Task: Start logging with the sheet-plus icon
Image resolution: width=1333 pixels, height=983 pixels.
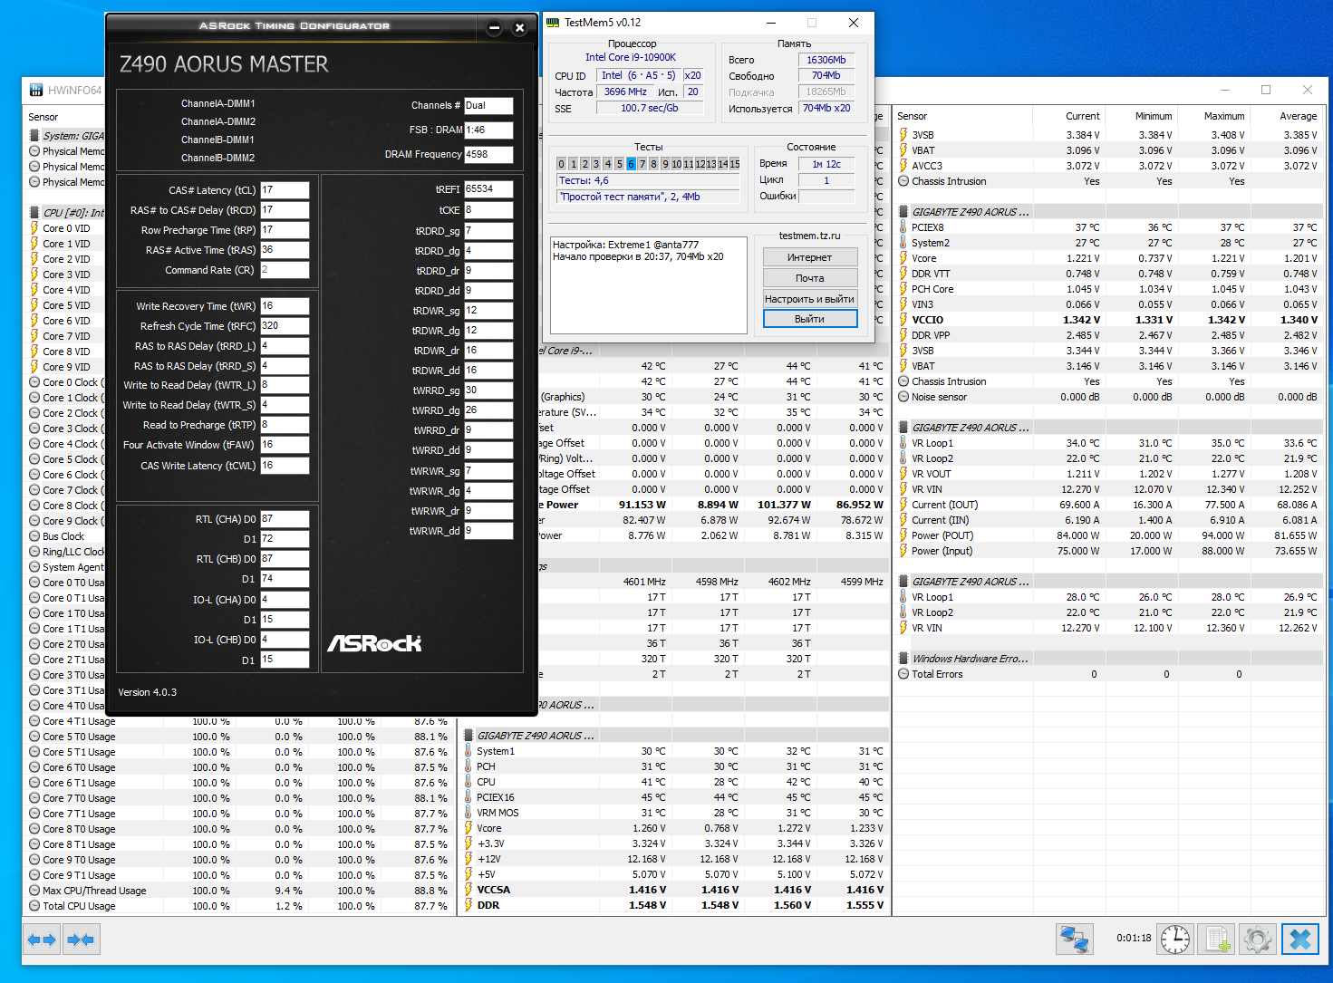Action: coord(1216,939)
